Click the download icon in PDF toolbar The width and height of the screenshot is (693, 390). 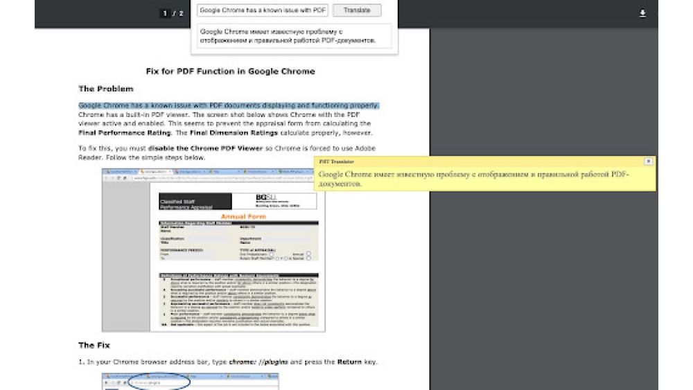tap(642, 13)
